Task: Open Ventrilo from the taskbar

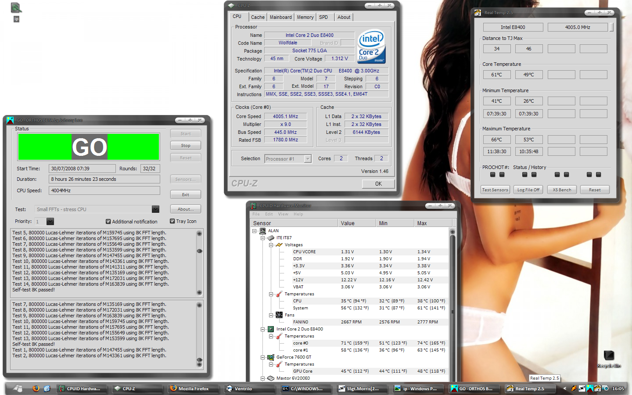Action: [x=249, y=388]
